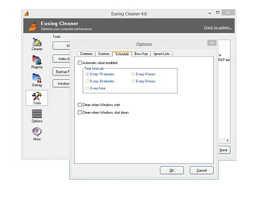
Task: Select Every 15 minutes interval
Action: coord(88,74)
